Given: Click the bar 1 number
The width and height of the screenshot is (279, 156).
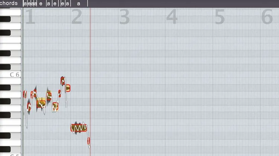Looking at the screenshot, I should (30, 17).
